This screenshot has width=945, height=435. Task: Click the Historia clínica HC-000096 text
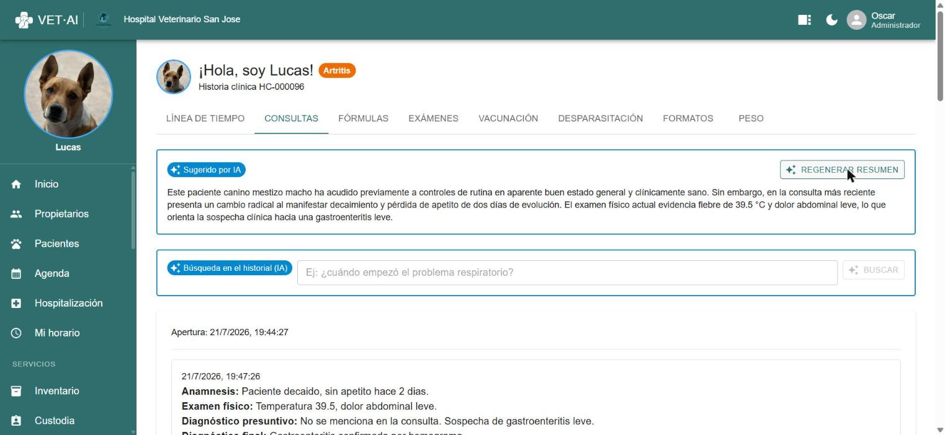tap(251, 87)
